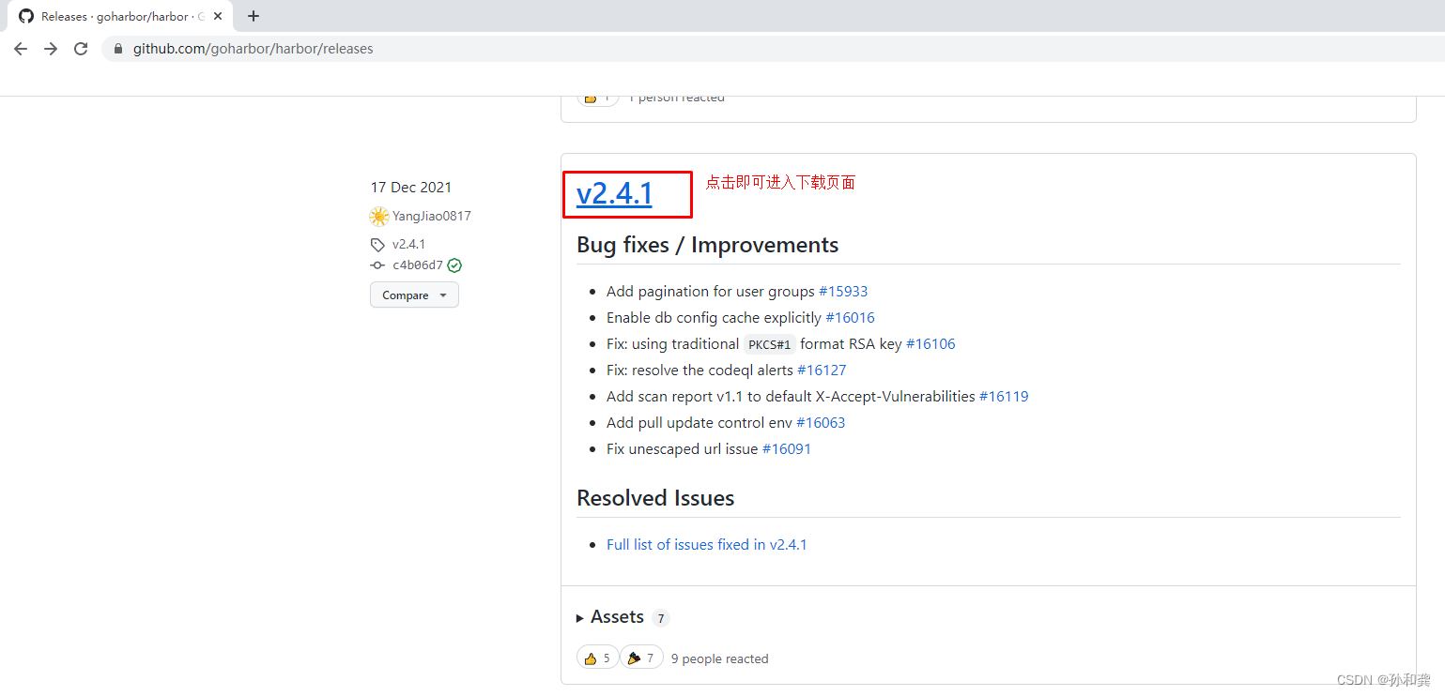Click the thumbs up reaction with 5
Screen dimensions: 1445x696
597,658
